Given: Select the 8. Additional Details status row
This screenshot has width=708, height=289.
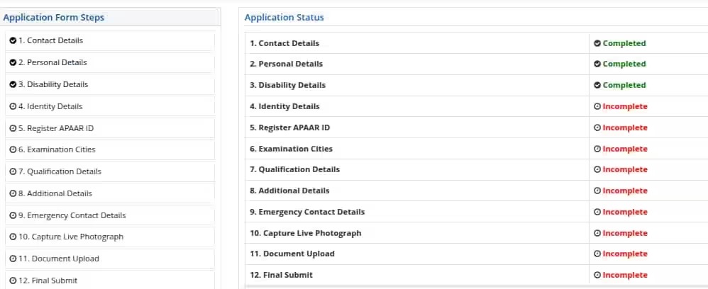Looking at the screenshot, I should pyautogui.click(x=476, y=191).
